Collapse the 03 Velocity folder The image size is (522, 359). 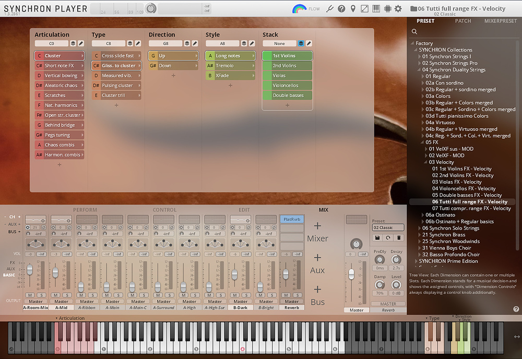[425, 162]
